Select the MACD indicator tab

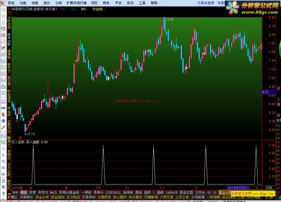(53, 193)
